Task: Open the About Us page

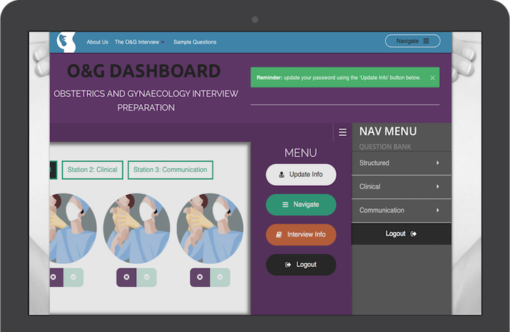Action: 97,41
